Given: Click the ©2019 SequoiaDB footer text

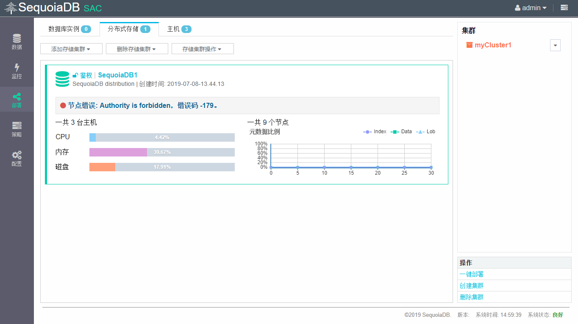Looking at the screenshot, I should tap(428, 315).
